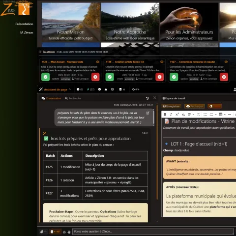
Task: Apply superscript formatting in editor
Action: (177, 115)
